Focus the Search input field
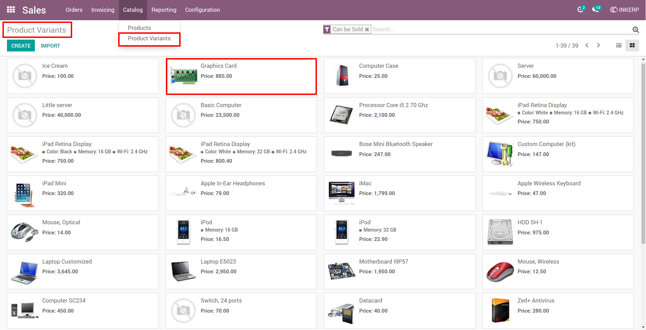This screenshot has height=330, width=646. [501, 30]
